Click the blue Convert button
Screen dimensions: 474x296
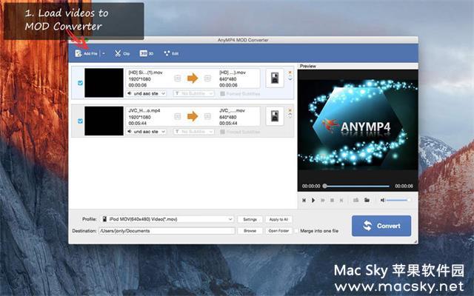(381, 226)
